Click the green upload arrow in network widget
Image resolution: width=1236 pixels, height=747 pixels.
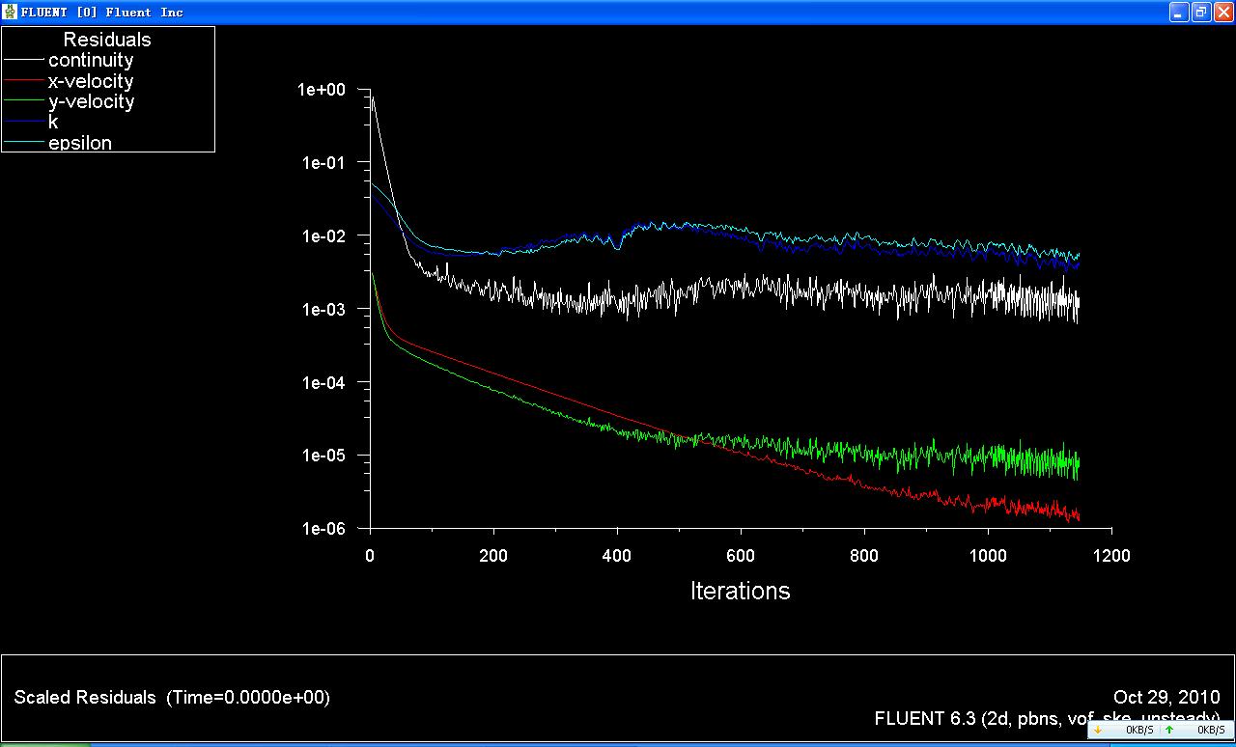[x=1169, y=731]
